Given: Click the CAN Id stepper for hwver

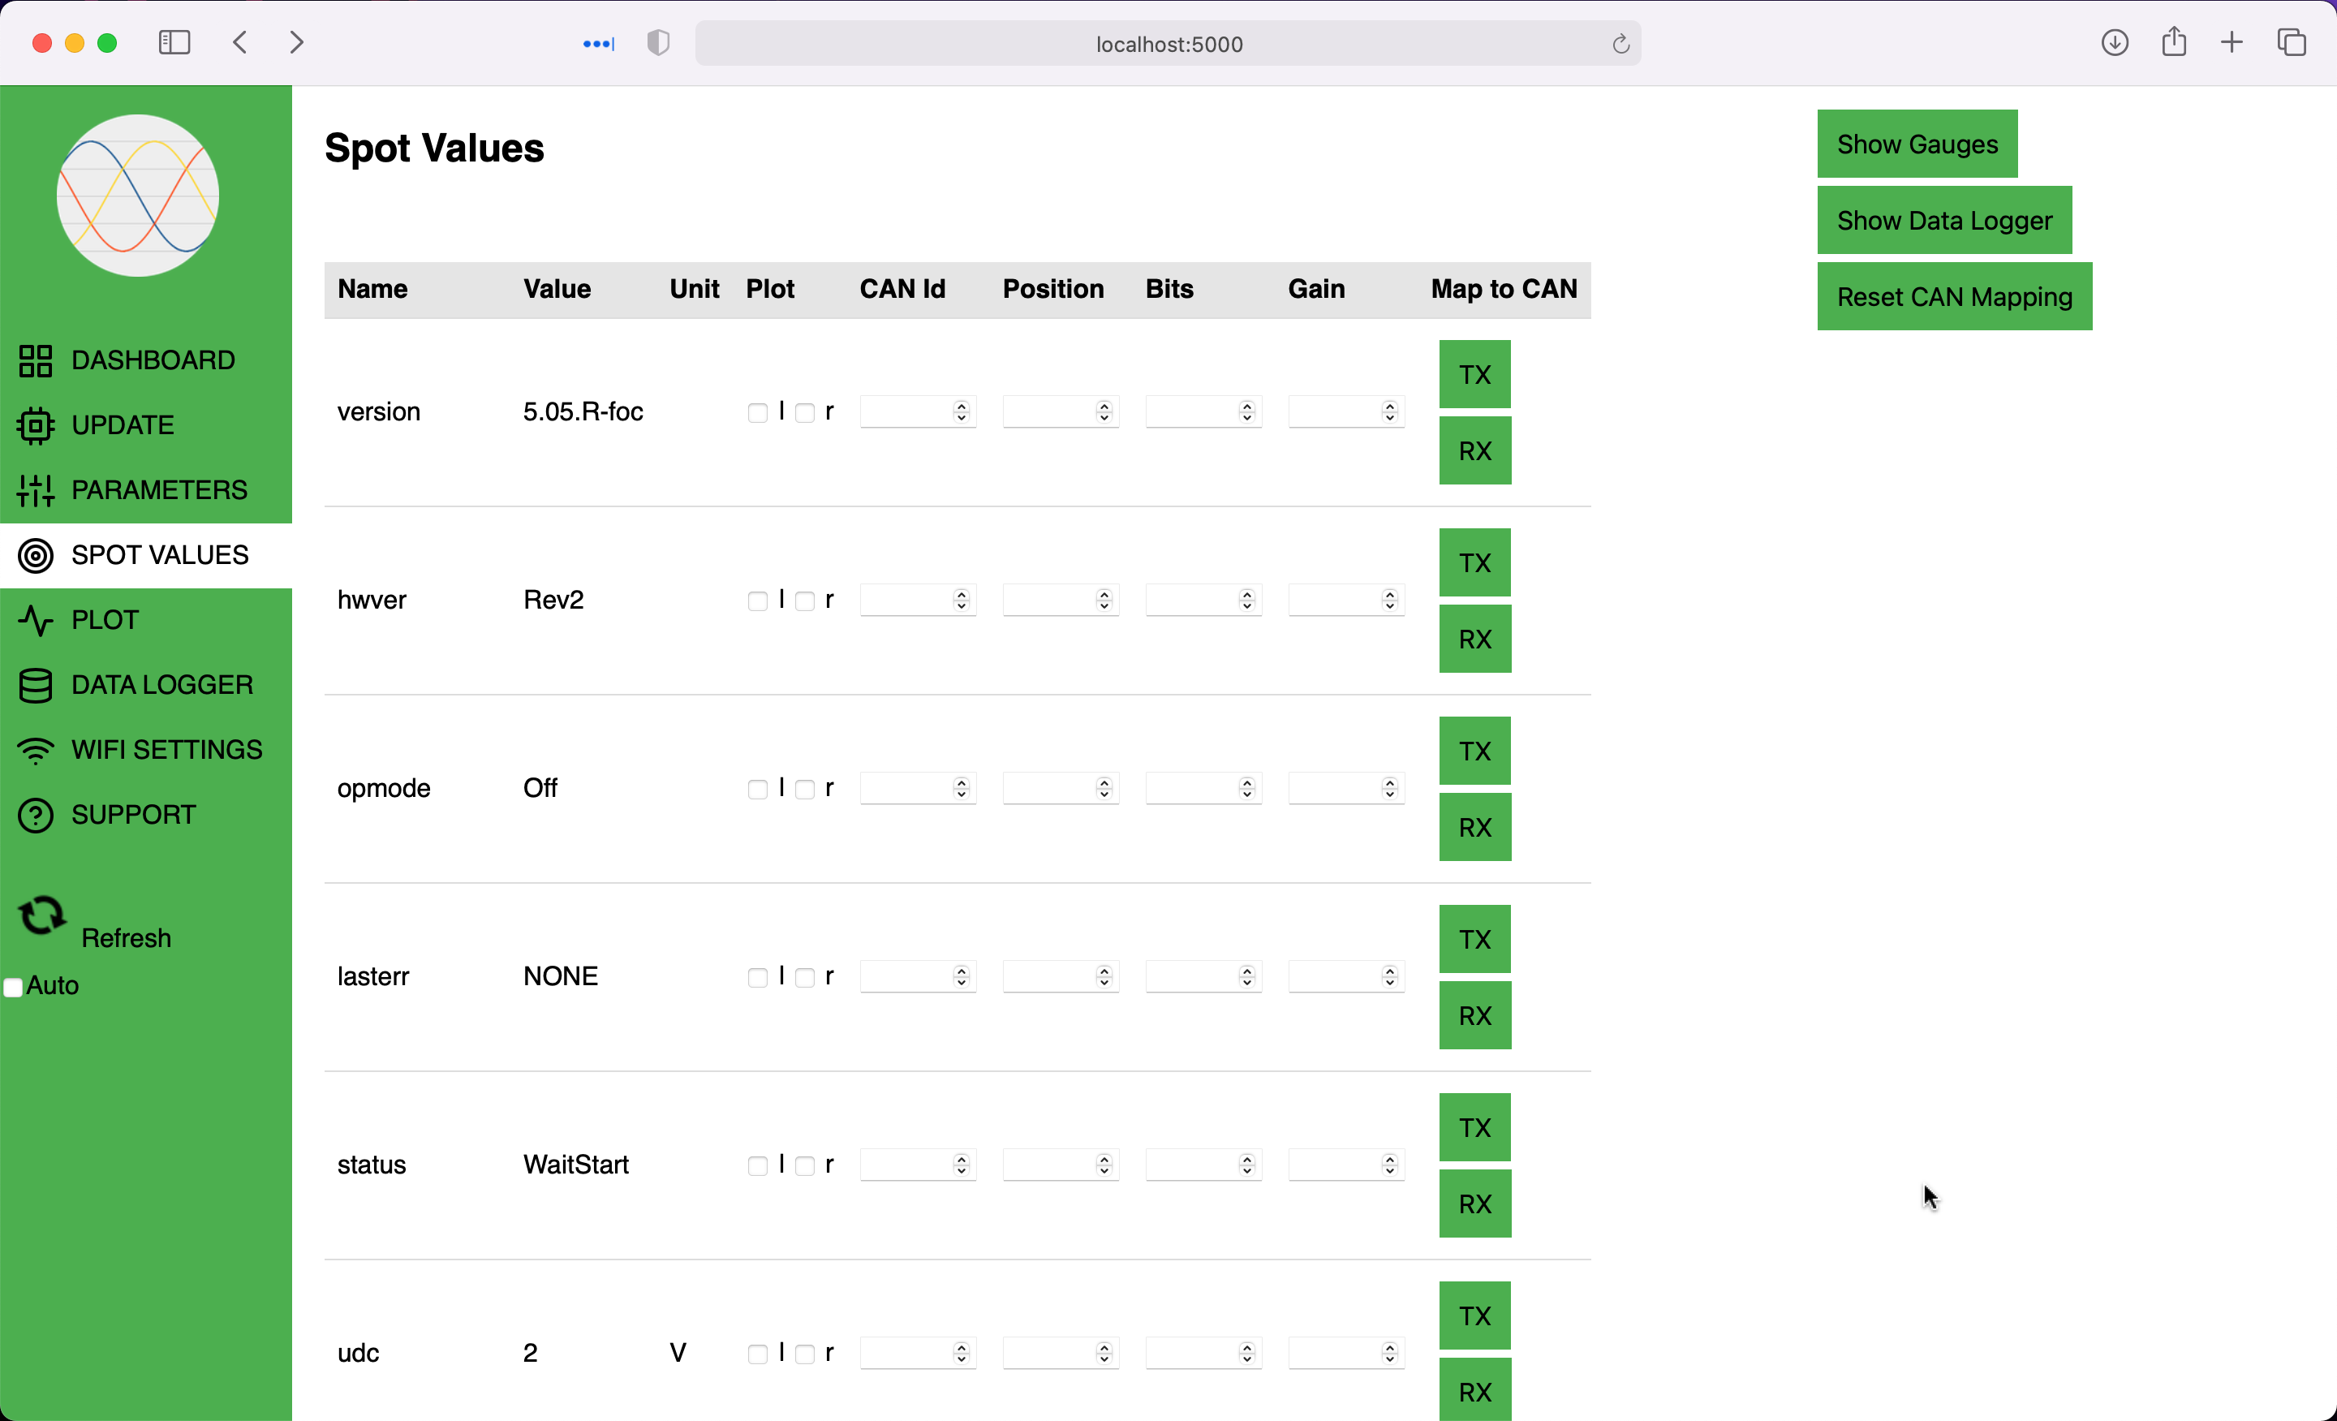Looking at the screenshot, I should pos(961,601).
